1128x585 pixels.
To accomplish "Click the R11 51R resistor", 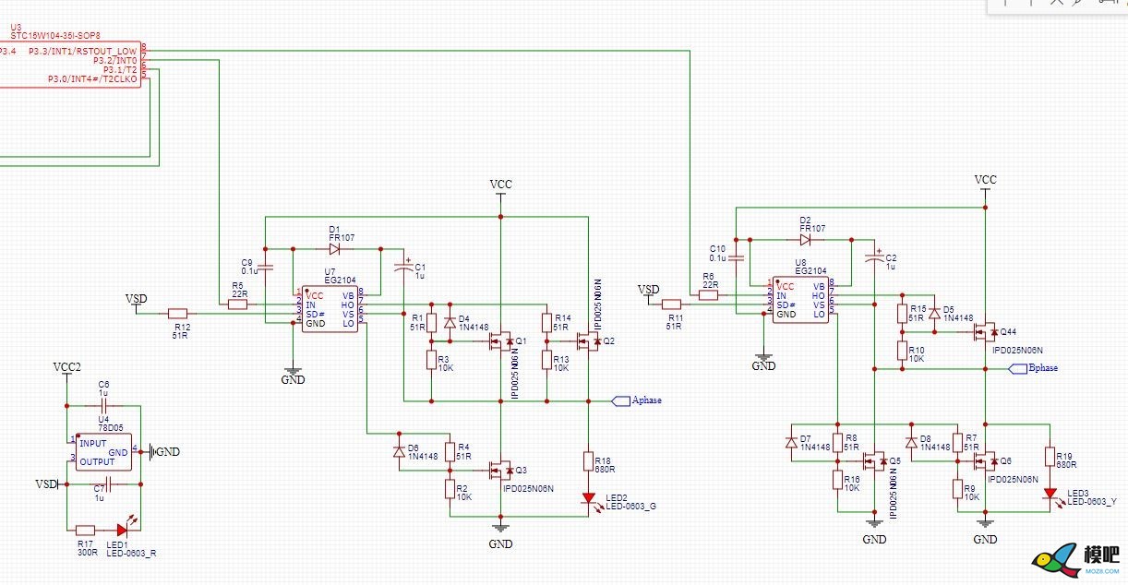I will [x=672, y=304].
